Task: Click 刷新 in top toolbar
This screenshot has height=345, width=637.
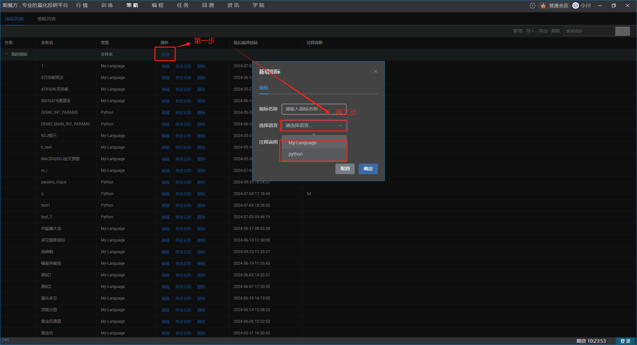Action: click(x=555, y=31)
